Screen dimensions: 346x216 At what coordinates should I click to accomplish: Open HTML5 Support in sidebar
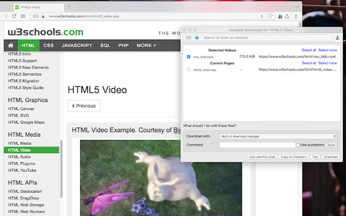pos(22,60)
